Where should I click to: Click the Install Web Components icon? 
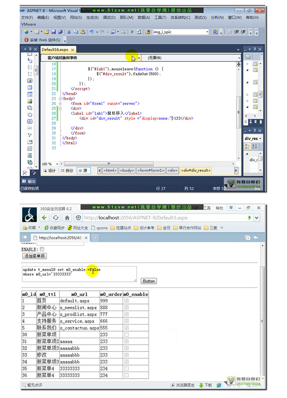click(26, 40)
